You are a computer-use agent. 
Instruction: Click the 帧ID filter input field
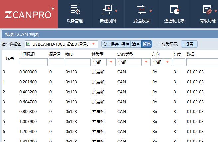pos(78,62)
